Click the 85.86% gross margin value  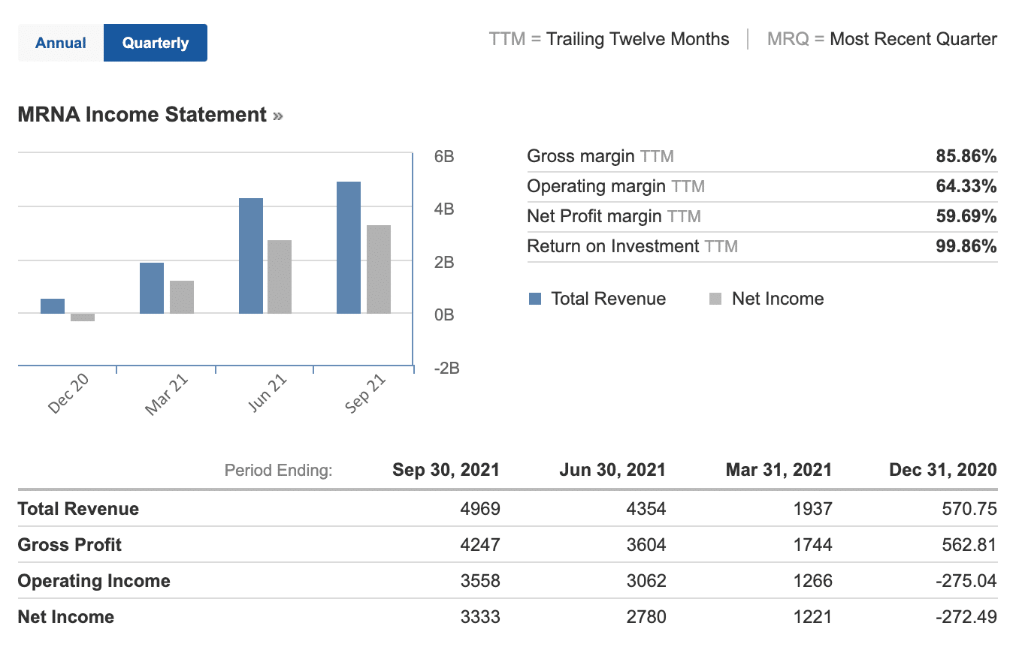(966, 156)
